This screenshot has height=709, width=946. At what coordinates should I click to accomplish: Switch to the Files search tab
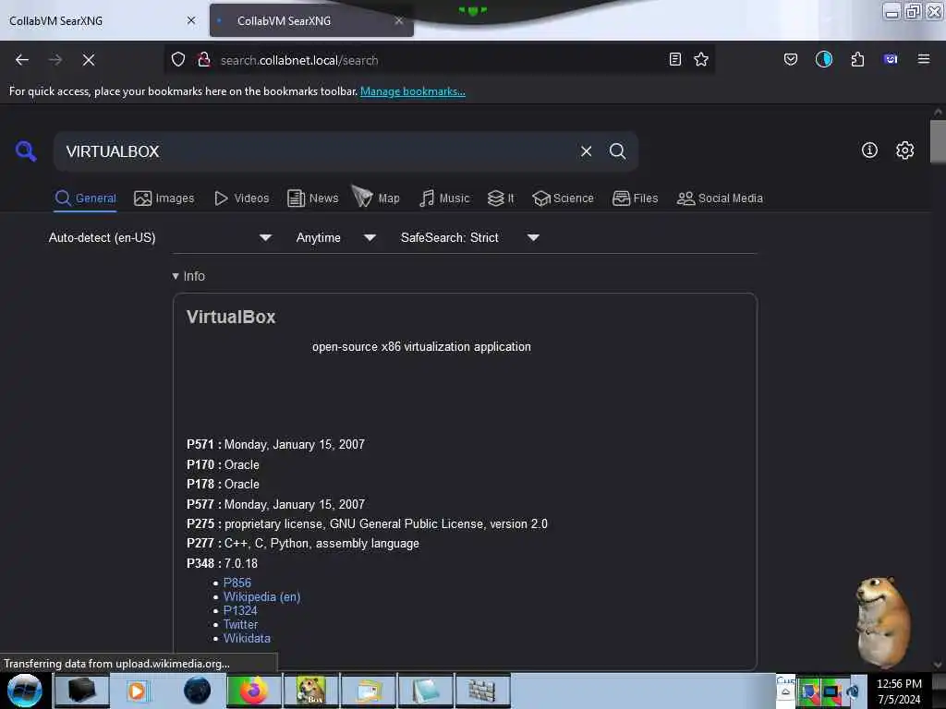coord(635,198)
